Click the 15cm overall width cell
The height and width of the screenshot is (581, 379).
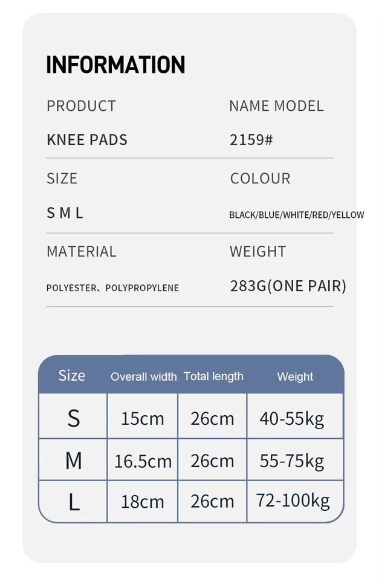[x=142, y=418]
